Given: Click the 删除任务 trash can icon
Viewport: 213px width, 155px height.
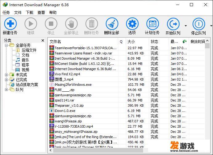Looking at the screenshot, I should point(92,24).
